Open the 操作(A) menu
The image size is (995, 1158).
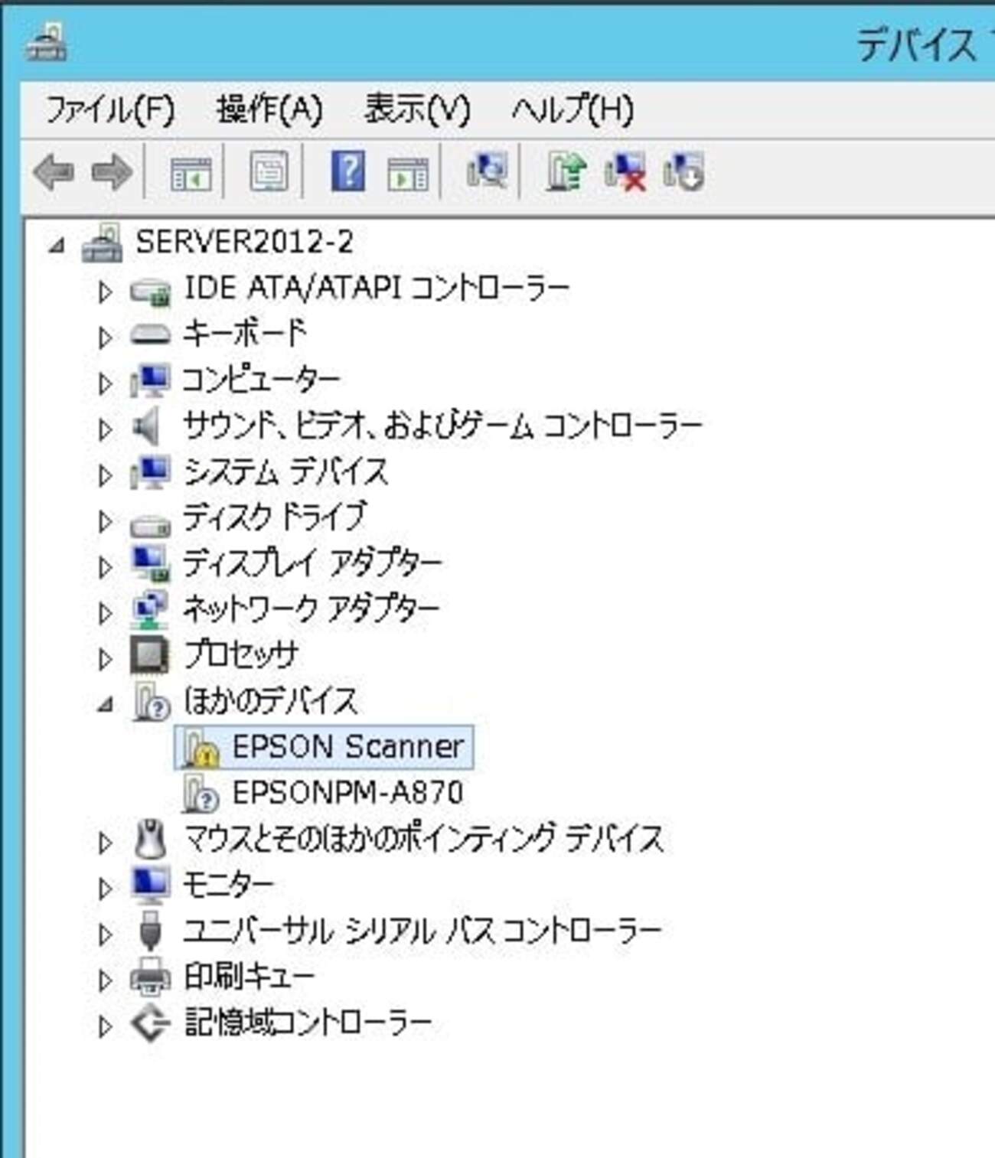(269, 109)
